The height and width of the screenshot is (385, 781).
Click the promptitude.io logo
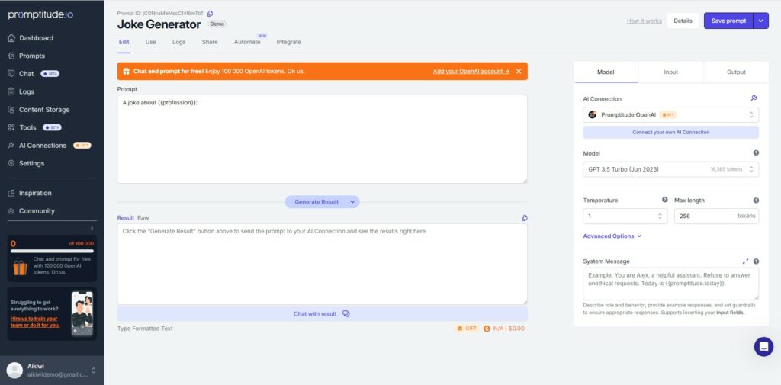(41, 15)
